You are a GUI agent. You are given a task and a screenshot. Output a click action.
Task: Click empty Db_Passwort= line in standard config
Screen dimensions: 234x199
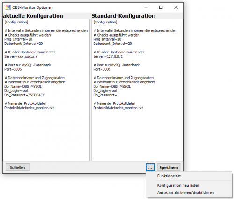105,95
